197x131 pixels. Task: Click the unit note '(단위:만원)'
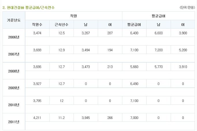[187, 8]
